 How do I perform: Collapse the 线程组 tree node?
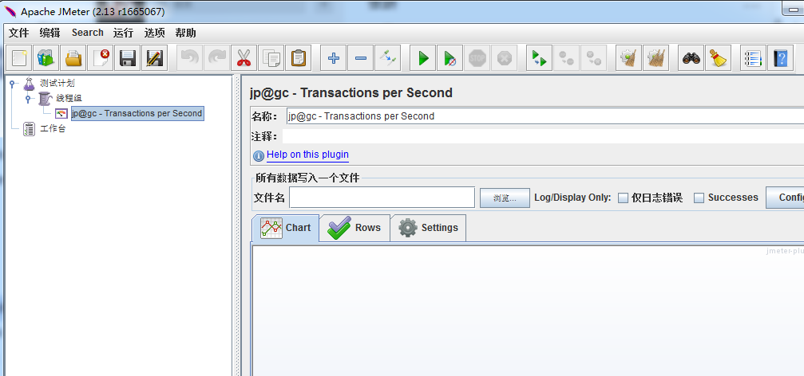28,98
